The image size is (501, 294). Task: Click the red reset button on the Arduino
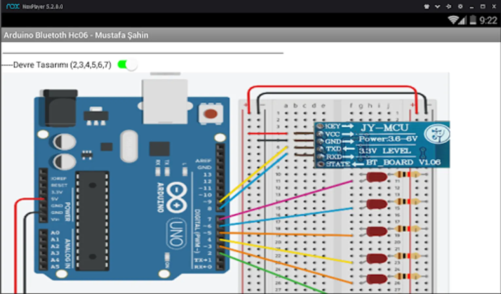[210, 114]
